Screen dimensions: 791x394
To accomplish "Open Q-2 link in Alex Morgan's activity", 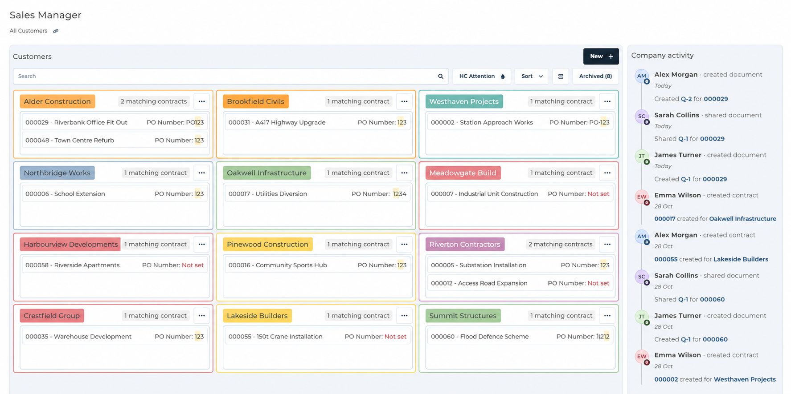I will 686,99.
